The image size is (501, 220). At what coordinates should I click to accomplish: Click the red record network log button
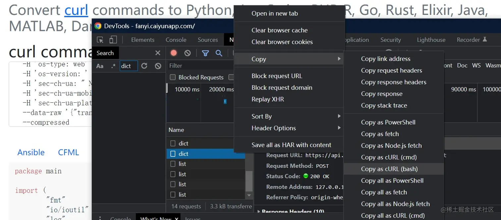coord(174,53)
